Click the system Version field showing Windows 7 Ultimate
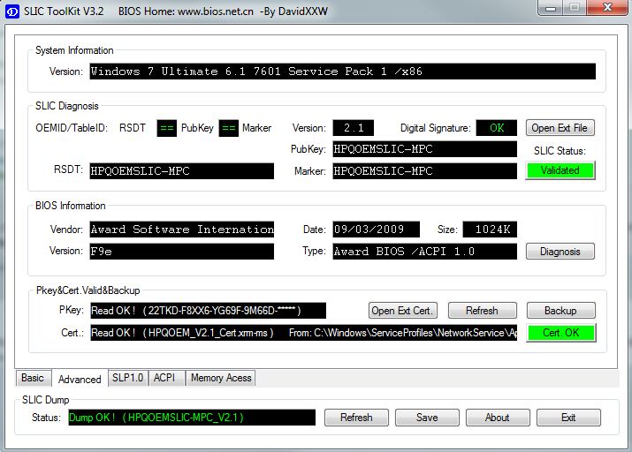Screen dimensions: 632x452 343,72
